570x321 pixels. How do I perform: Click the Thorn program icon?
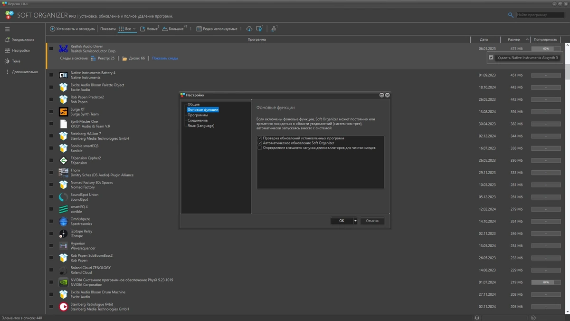[63, 173]
